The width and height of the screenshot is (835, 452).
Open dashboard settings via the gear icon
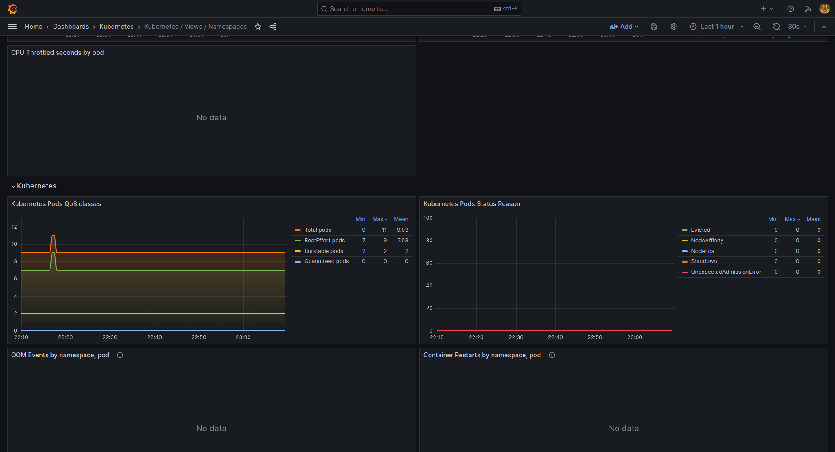[674, 27]
